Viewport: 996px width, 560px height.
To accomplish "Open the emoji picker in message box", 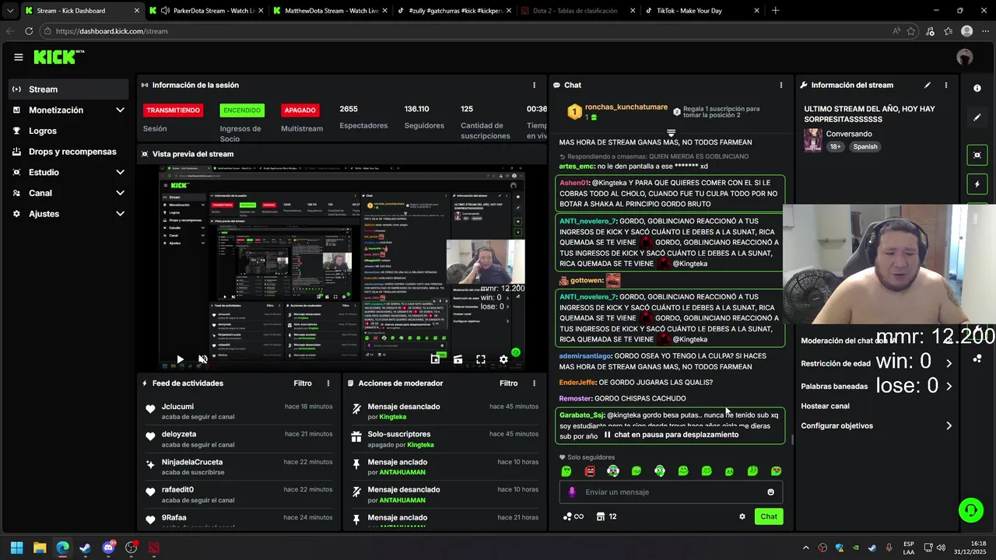I will [x=771, y=492].
